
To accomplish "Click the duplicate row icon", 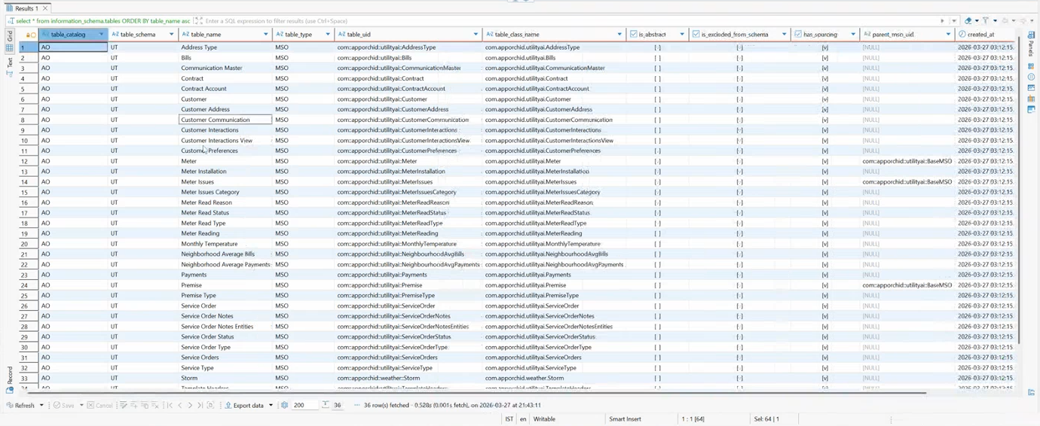I will 145,405.
